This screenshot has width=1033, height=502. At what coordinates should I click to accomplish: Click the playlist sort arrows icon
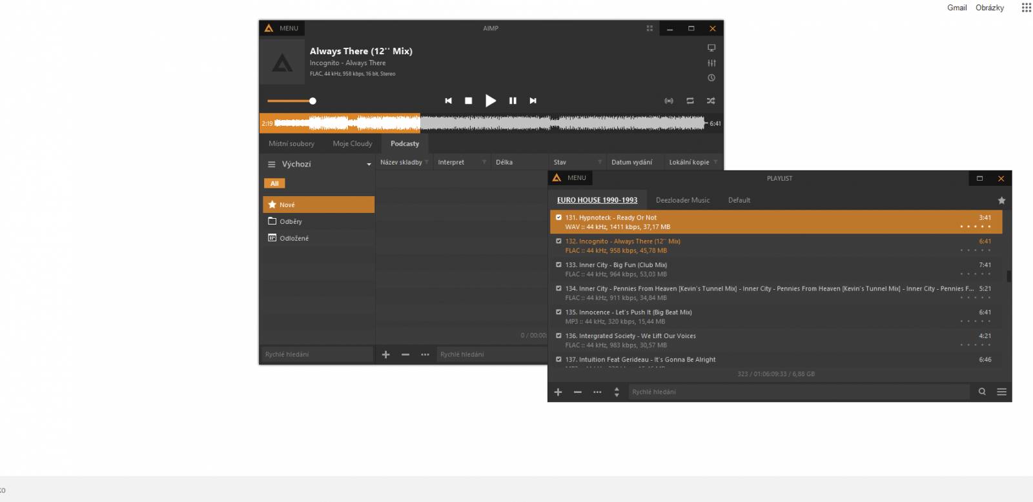[617, 392]
